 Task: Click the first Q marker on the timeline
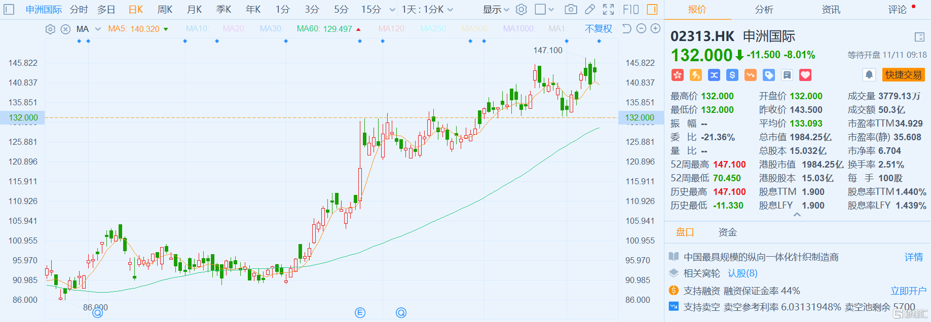(x=98, y=312)
